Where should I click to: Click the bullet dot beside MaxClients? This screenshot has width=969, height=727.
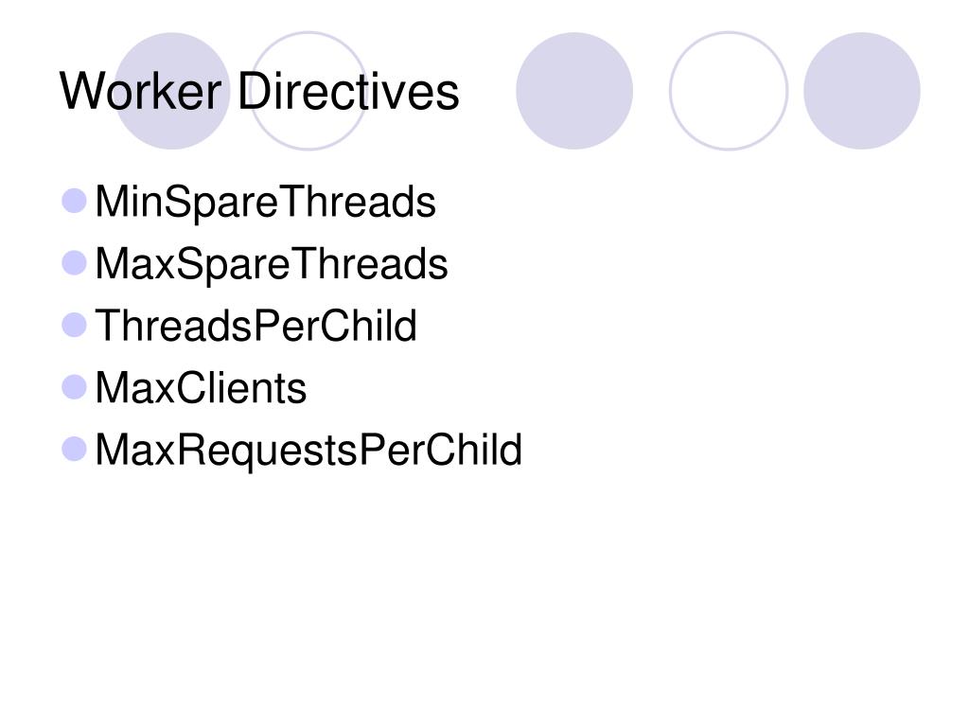tap(74, 387)
